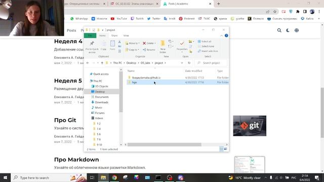324x182 pixels.
Task: Open Chrome from the taskbar
Action: (114, 177)
